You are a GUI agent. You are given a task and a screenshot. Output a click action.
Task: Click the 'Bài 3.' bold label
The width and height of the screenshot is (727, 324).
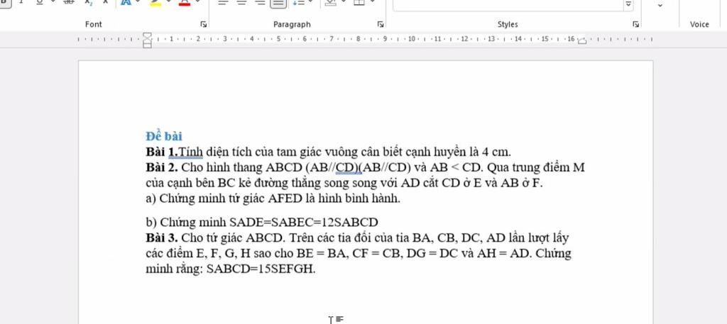162,238
